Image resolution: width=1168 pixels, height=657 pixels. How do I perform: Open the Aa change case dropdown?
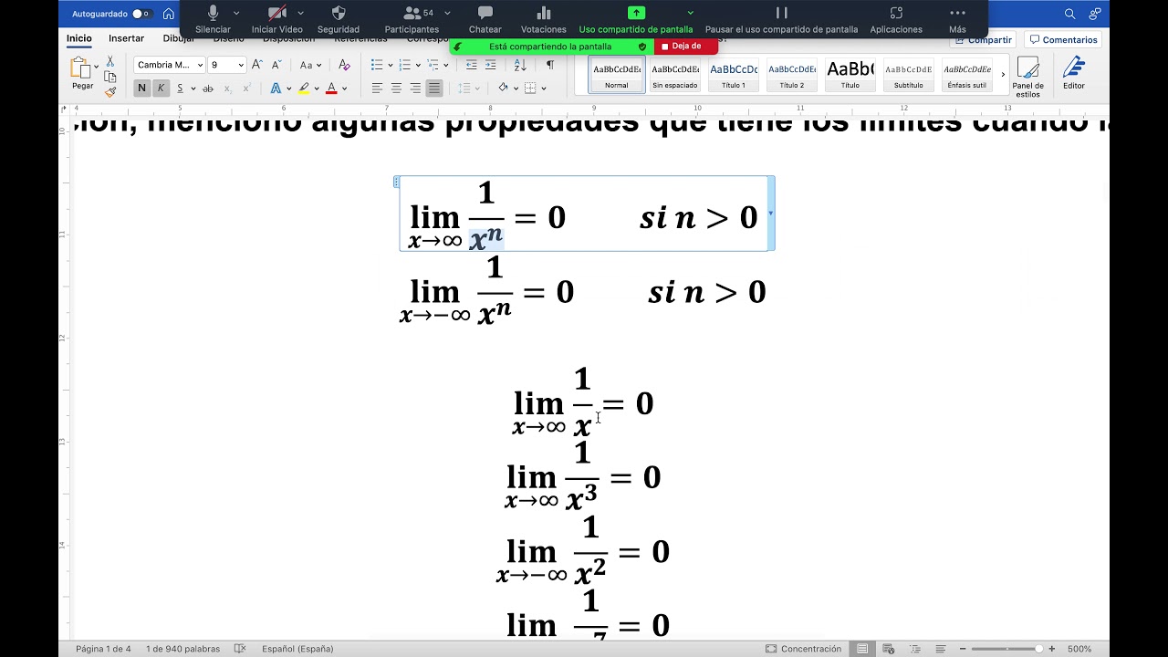pyautogui.click(x=309, y=65)
